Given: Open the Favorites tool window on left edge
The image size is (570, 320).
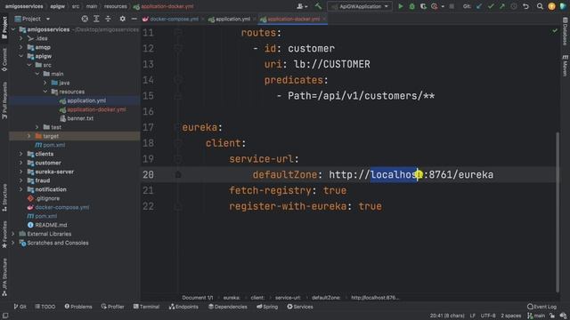Looking at the screenshot, I should click(4, 235).
